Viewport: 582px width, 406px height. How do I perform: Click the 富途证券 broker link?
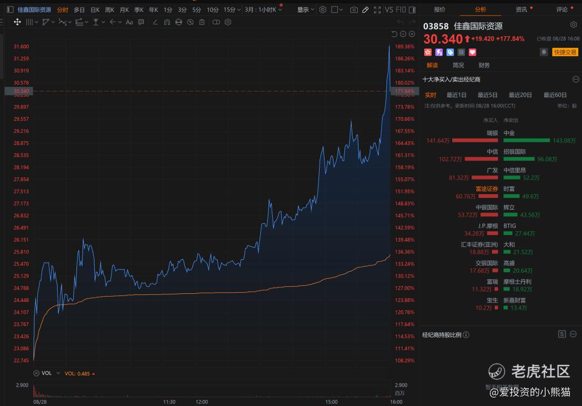[x=487, y=189]
